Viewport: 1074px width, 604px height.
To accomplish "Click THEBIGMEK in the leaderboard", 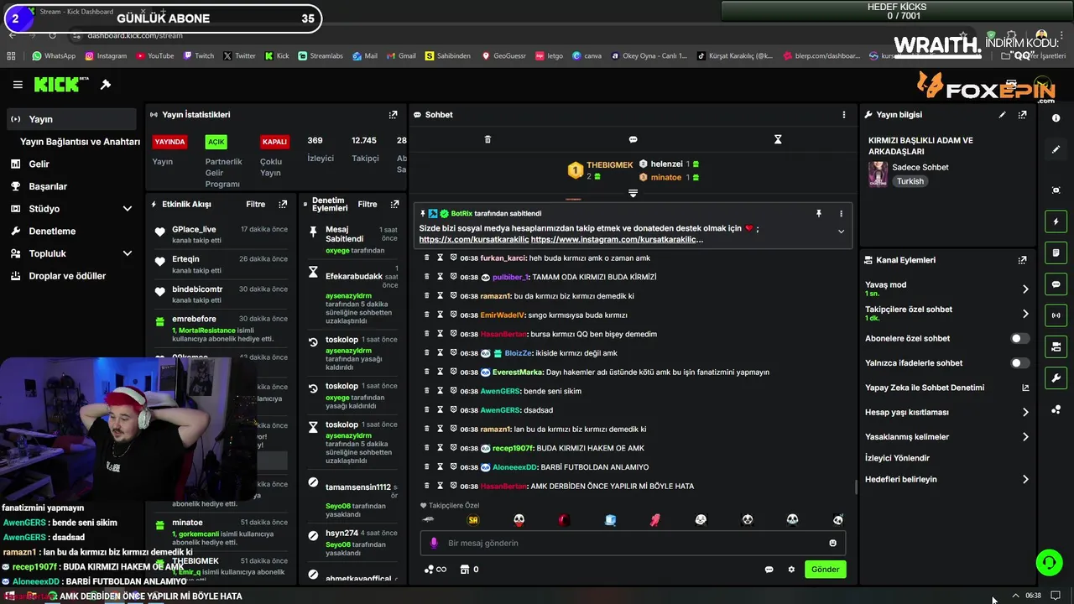I will [609, 165].
